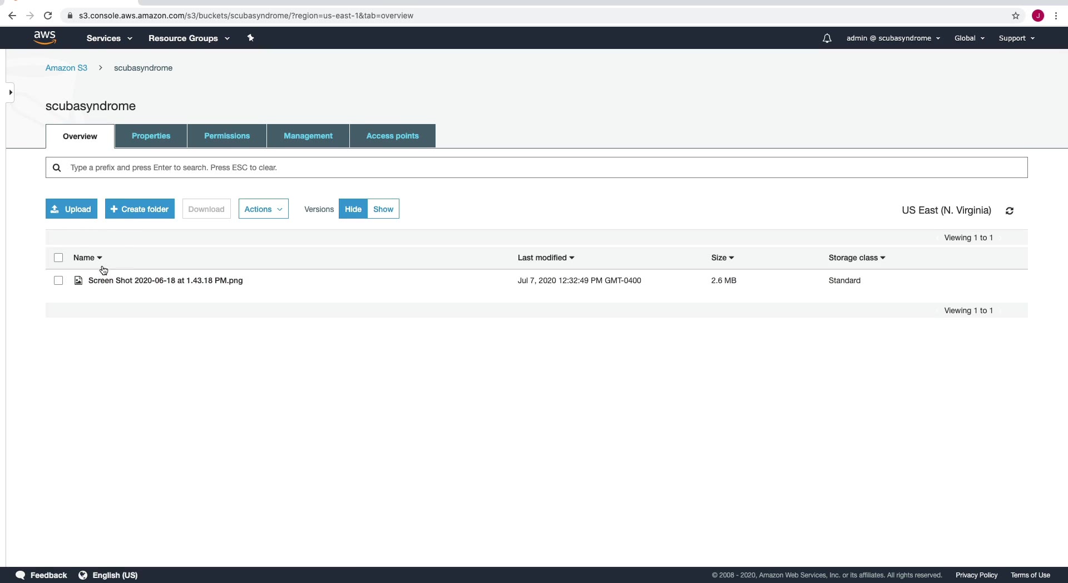This screenshot has width=1068, height=583.
Task: Click the Feedback speech bubble icon
Action: click(x=21, y=575)
